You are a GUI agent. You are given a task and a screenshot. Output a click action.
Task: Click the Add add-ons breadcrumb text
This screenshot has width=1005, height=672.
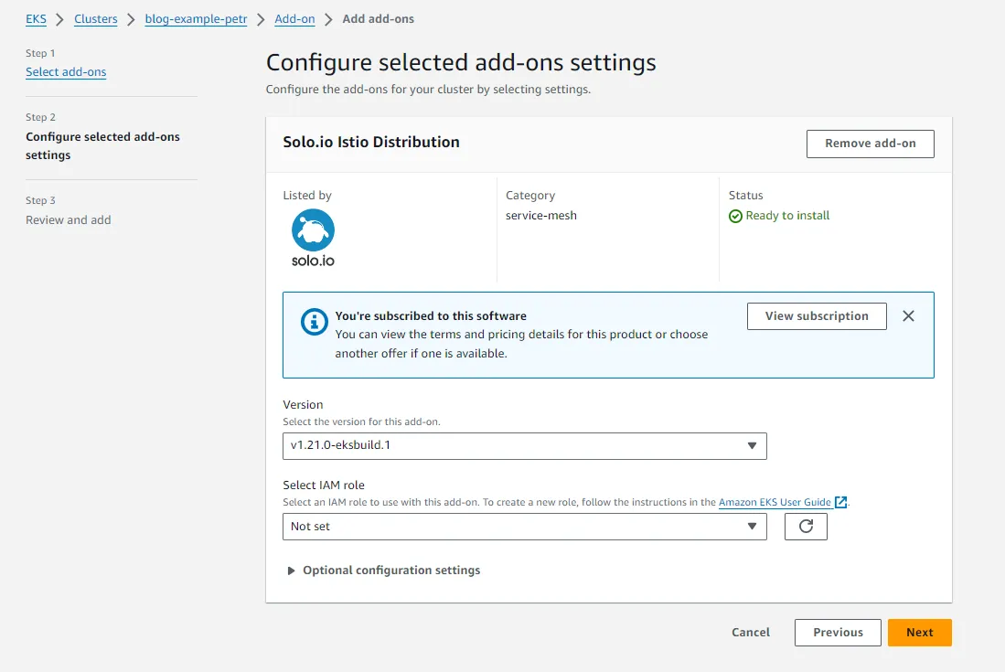[x=379, y=19]
